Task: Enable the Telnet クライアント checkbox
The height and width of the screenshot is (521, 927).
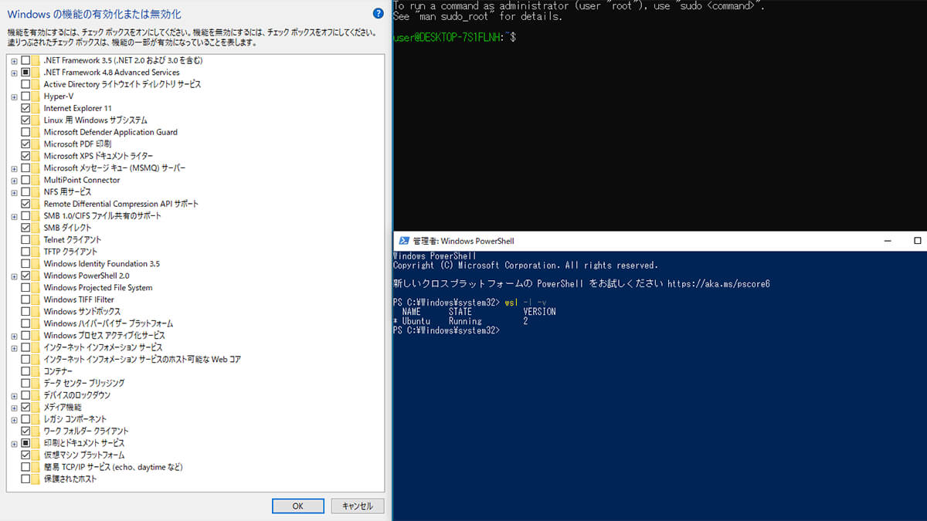Action: 25,240
